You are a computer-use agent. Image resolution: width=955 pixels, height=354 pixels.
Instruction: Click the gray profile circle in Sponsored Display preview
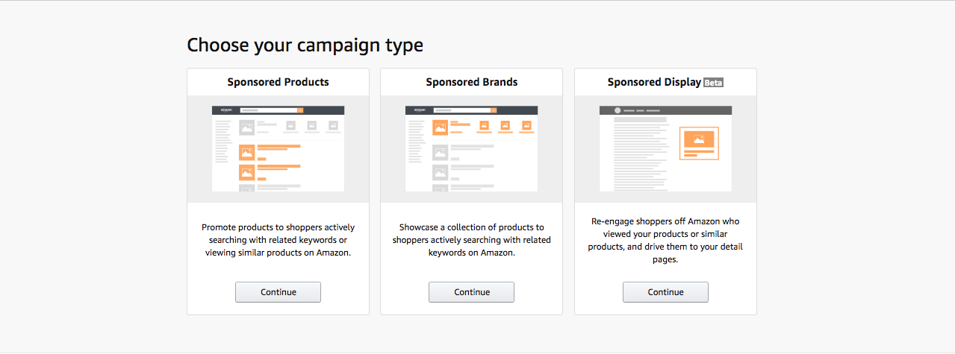pyautogui.click(x=618, y=110)
